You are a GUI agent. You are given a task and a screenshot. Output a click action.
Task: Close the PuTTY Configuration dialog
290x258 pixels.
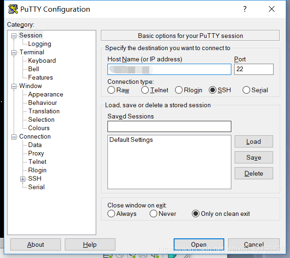[x=272, y=9]
